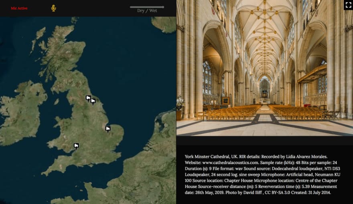Viewport: 353px width, 204px height.
Task: Click the www.cathedralacoustics.com website text
Action: point(230,162)
